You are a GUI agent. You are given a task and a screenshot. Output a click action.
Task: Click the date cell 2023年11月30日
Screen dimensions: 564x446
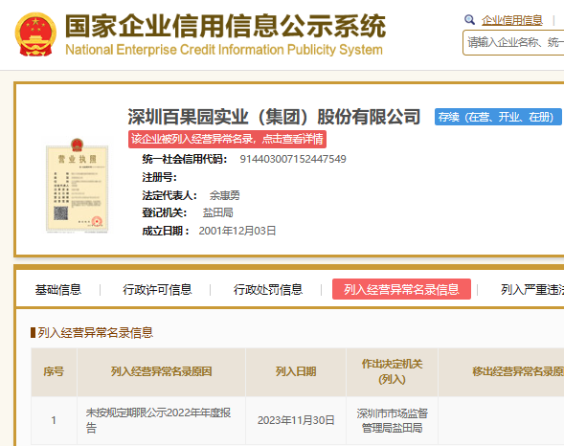[296, 420]
